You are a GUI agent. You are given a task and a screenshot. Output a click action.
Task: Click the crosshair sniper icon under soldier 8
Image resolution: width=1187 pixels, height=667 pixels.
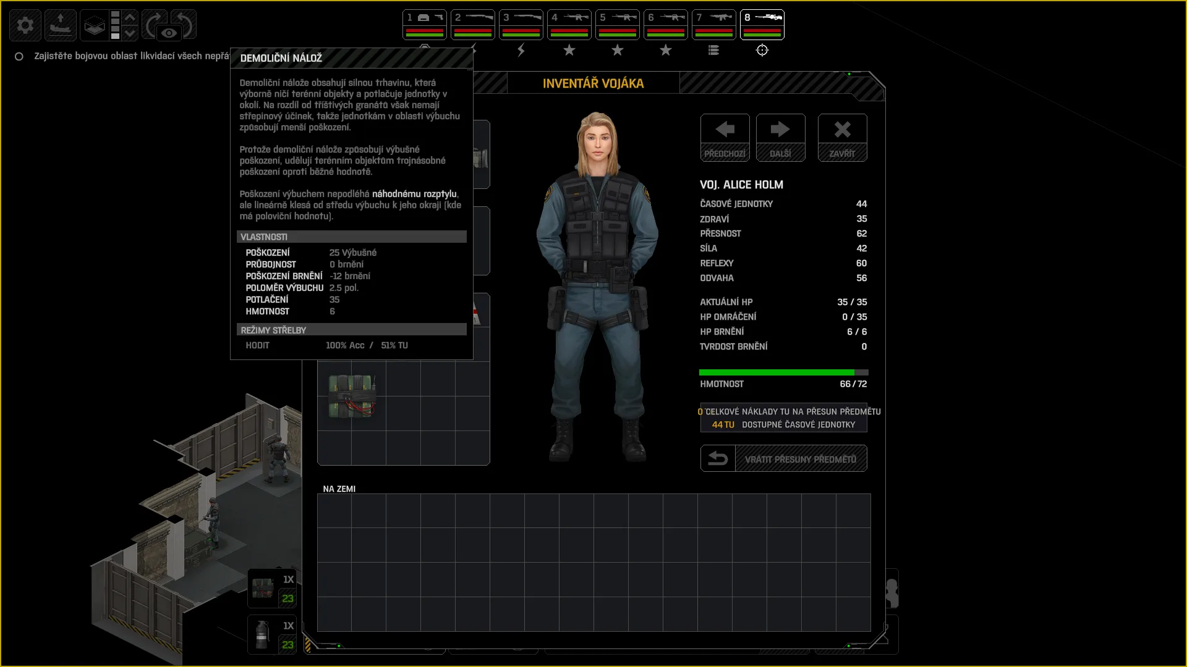click(x=762, y=50)
